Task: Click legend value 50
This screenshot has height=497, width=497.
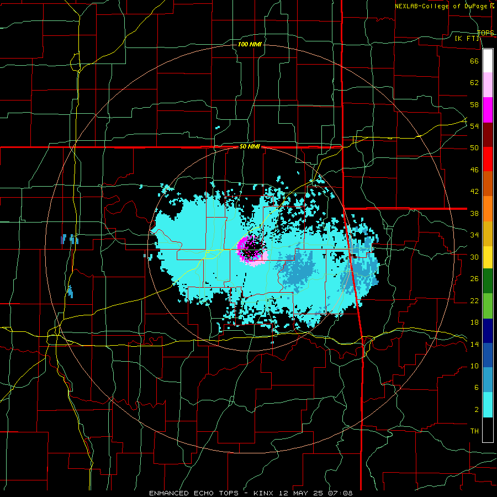Action: click(474, 148)
